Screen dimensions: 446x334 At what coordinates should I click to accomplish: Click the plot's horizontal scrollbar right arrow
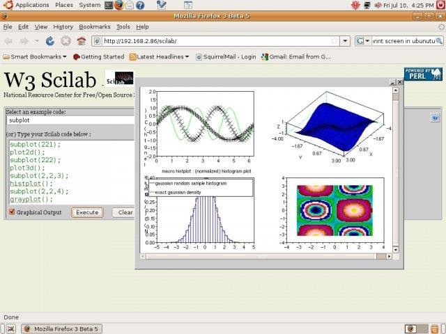click(x=389, y=256)
